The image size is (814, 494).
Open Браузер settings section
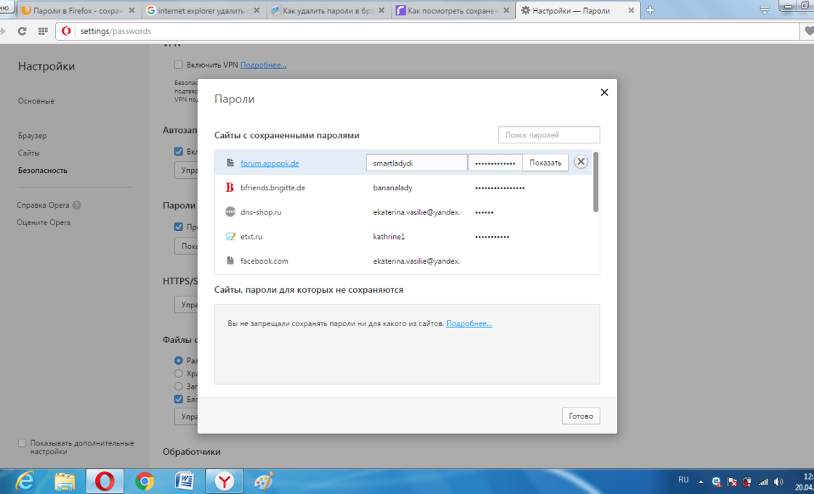tap(32, 136)
